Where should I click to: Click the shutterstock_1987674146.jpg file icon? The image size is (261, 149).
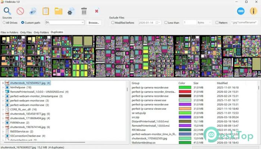click(7, 127)
